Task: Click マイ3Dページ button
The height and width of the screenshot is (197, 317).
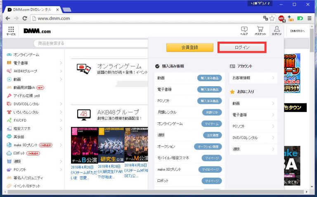Action: click(210, 169)
